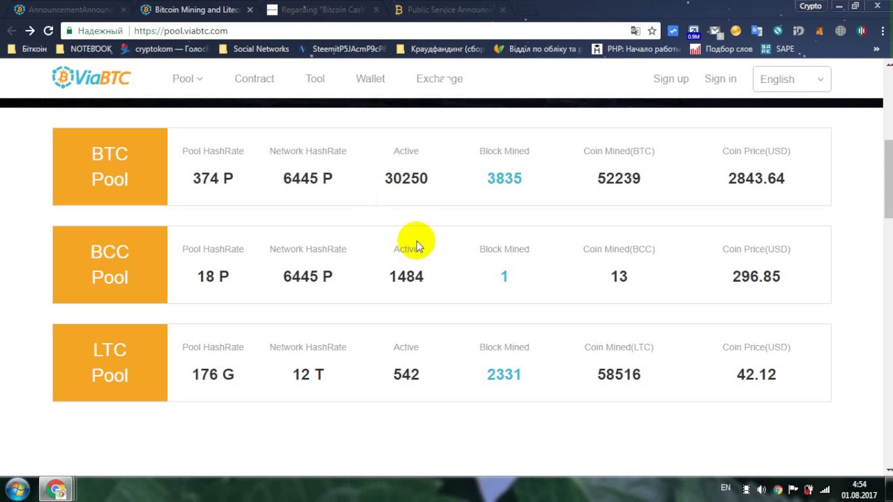
Task: Open the LTC Pool orange card
Action: click(x=110, y=363)
